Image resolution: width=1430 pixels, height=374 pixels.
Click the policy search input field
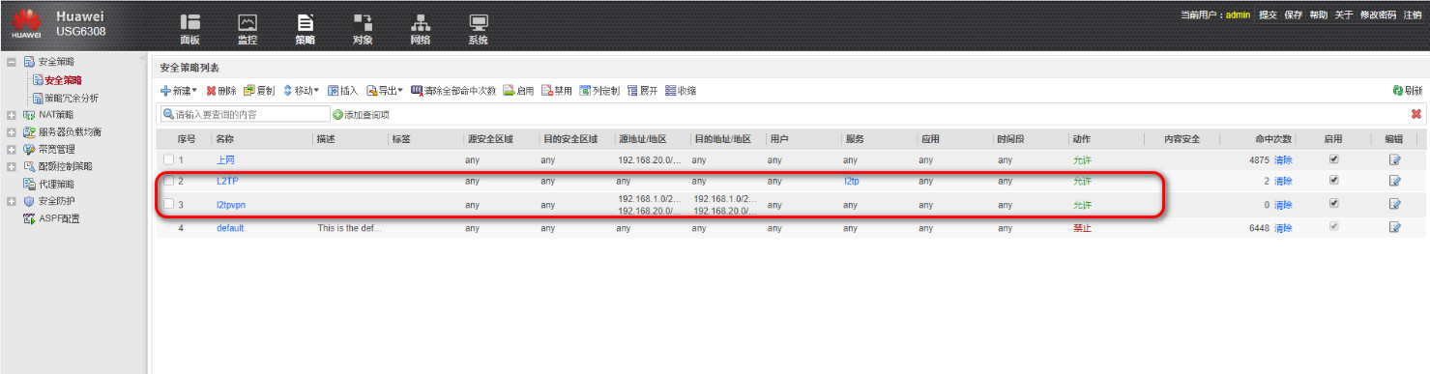[x=246, y=114]
